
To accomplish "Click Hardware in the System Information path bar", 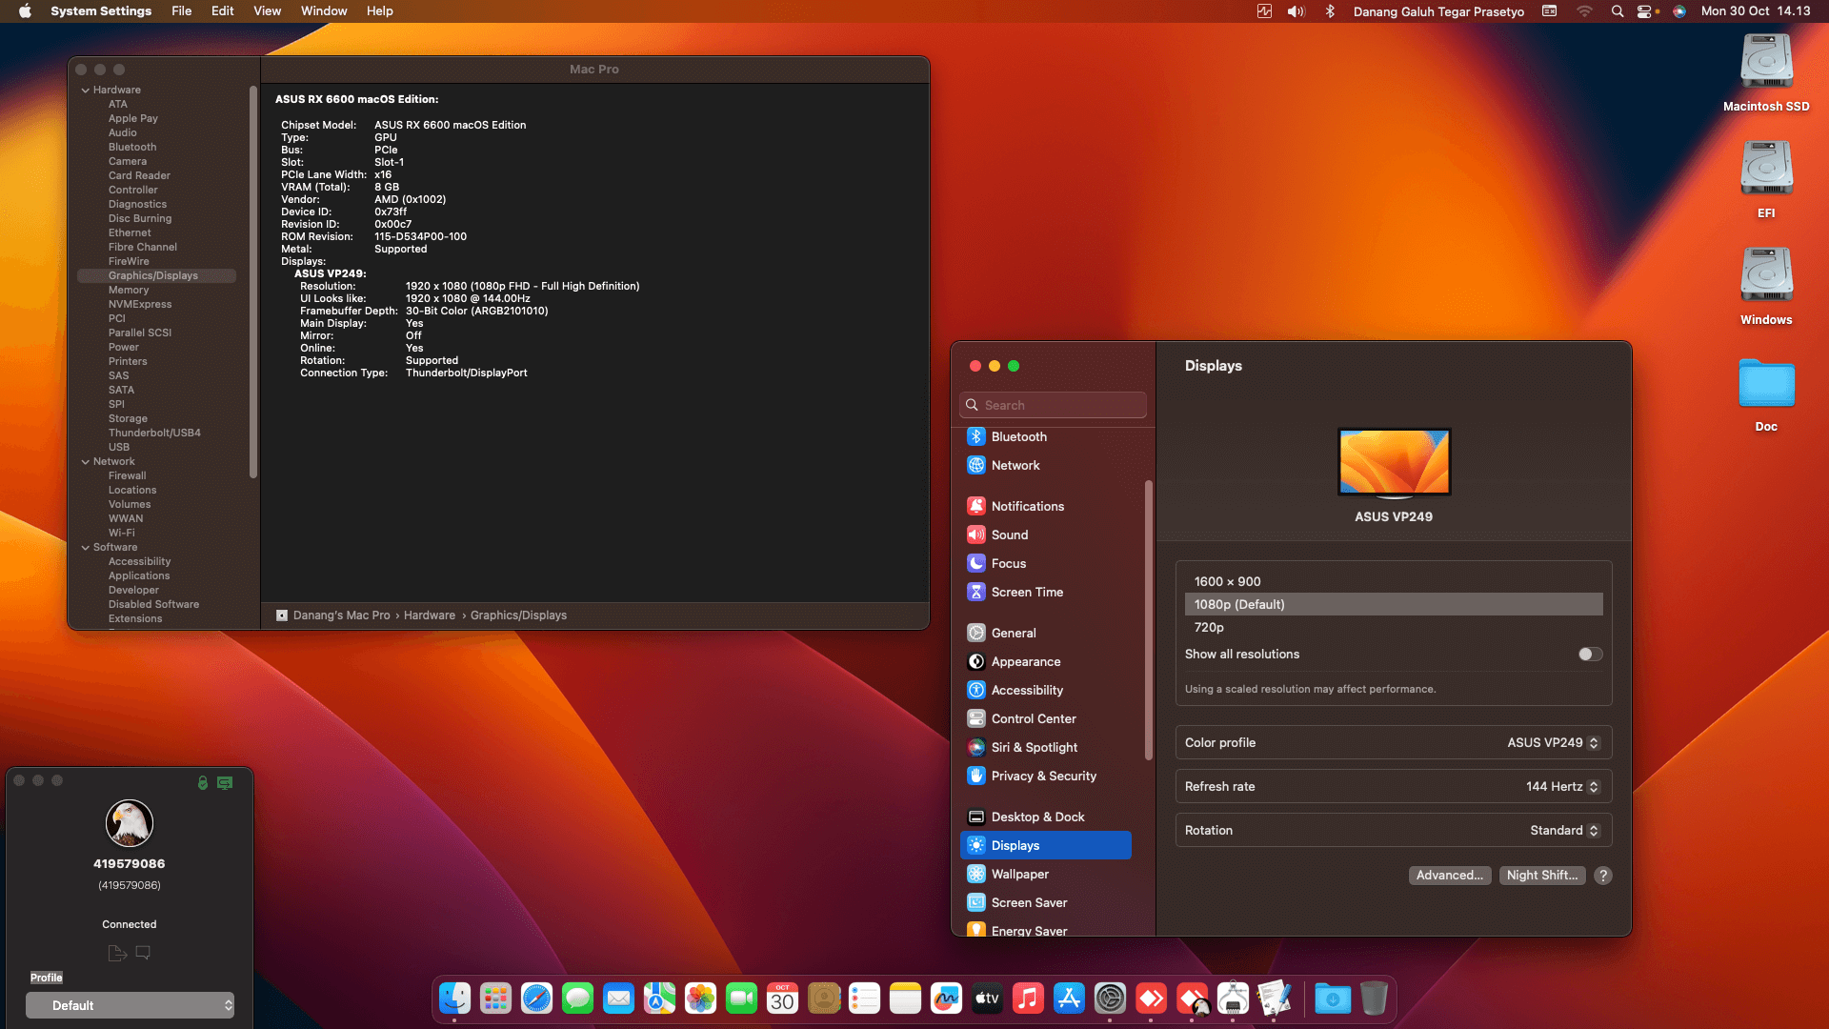I will (430, 615).
